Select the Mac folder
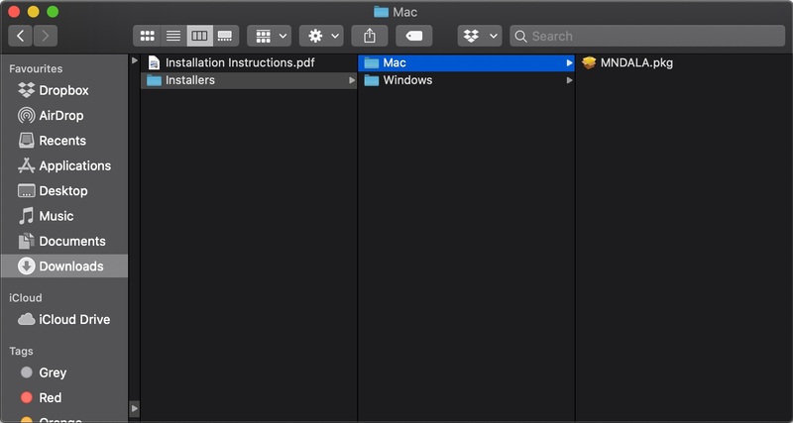 466,62
